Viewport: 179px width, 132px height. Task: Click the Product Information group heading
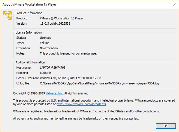pyautogui.click(x=29, y=13)
